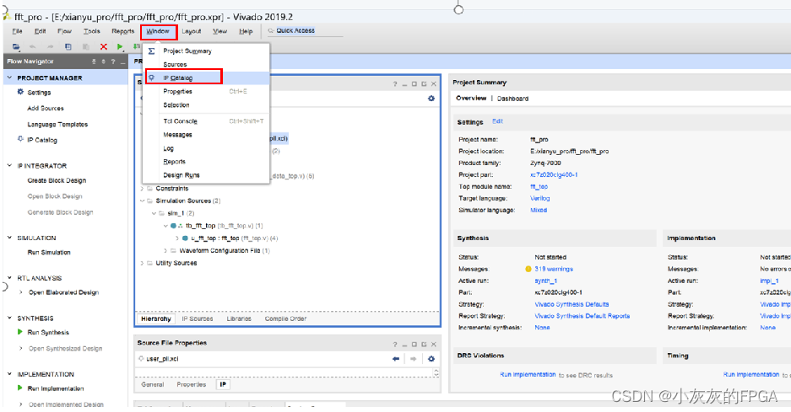This screenshot has width=791, height=412.
Task: Click forward arrow in Source File Properties
Action: tap(413, 359)
